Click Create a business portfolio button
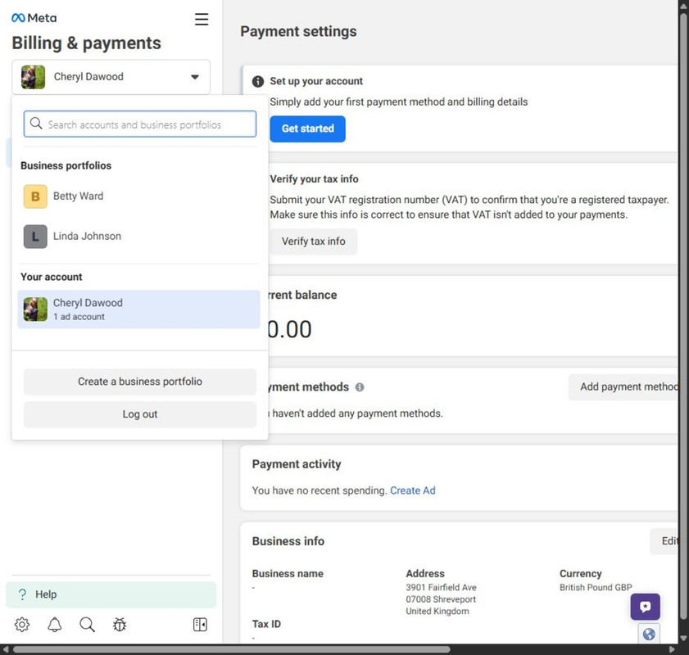 point(140,382)
